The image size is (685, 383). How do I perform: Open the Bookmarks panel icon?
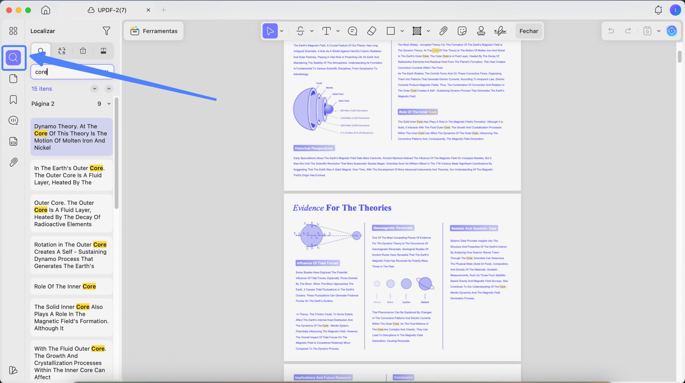[x=13, y=99]
